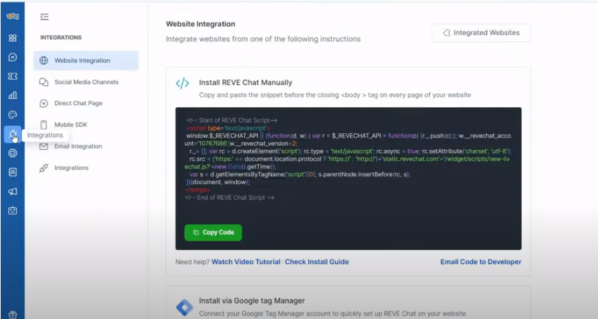
Task: Open the megaphone campaigns icon
Action: tap(13, 191)
